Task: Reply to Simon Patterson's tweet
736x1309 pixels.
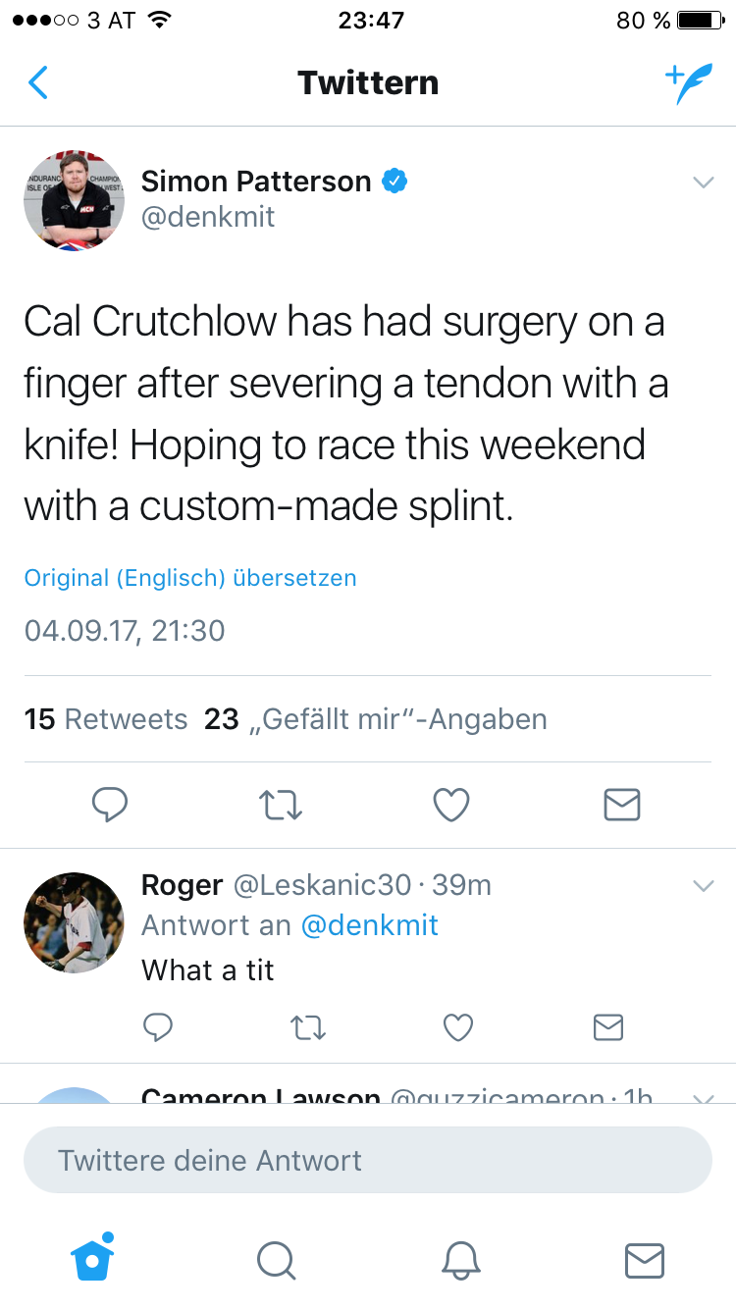Action: click(110, 805)
